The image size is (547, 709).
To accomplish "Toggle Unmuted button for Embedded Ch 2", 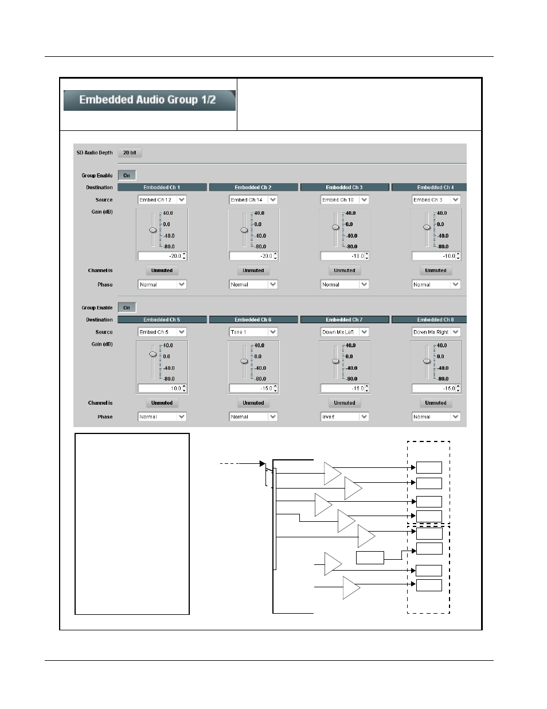I will click(253, 270).
